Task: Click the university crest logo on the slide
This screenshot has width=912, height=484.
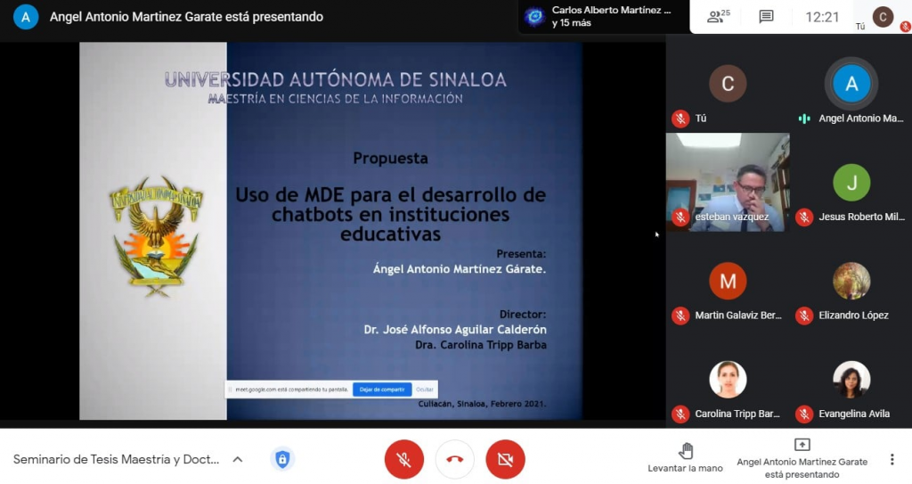Action: pos(155,236)
